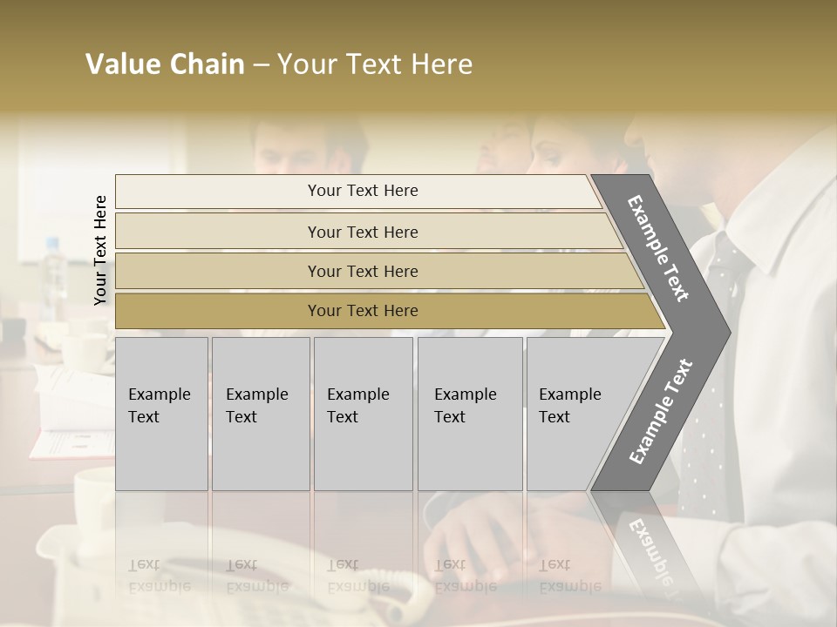Click the lower "Example Text" on dark chevron
The height and width of the screenshot is (627, 837).
pos(661,411)
